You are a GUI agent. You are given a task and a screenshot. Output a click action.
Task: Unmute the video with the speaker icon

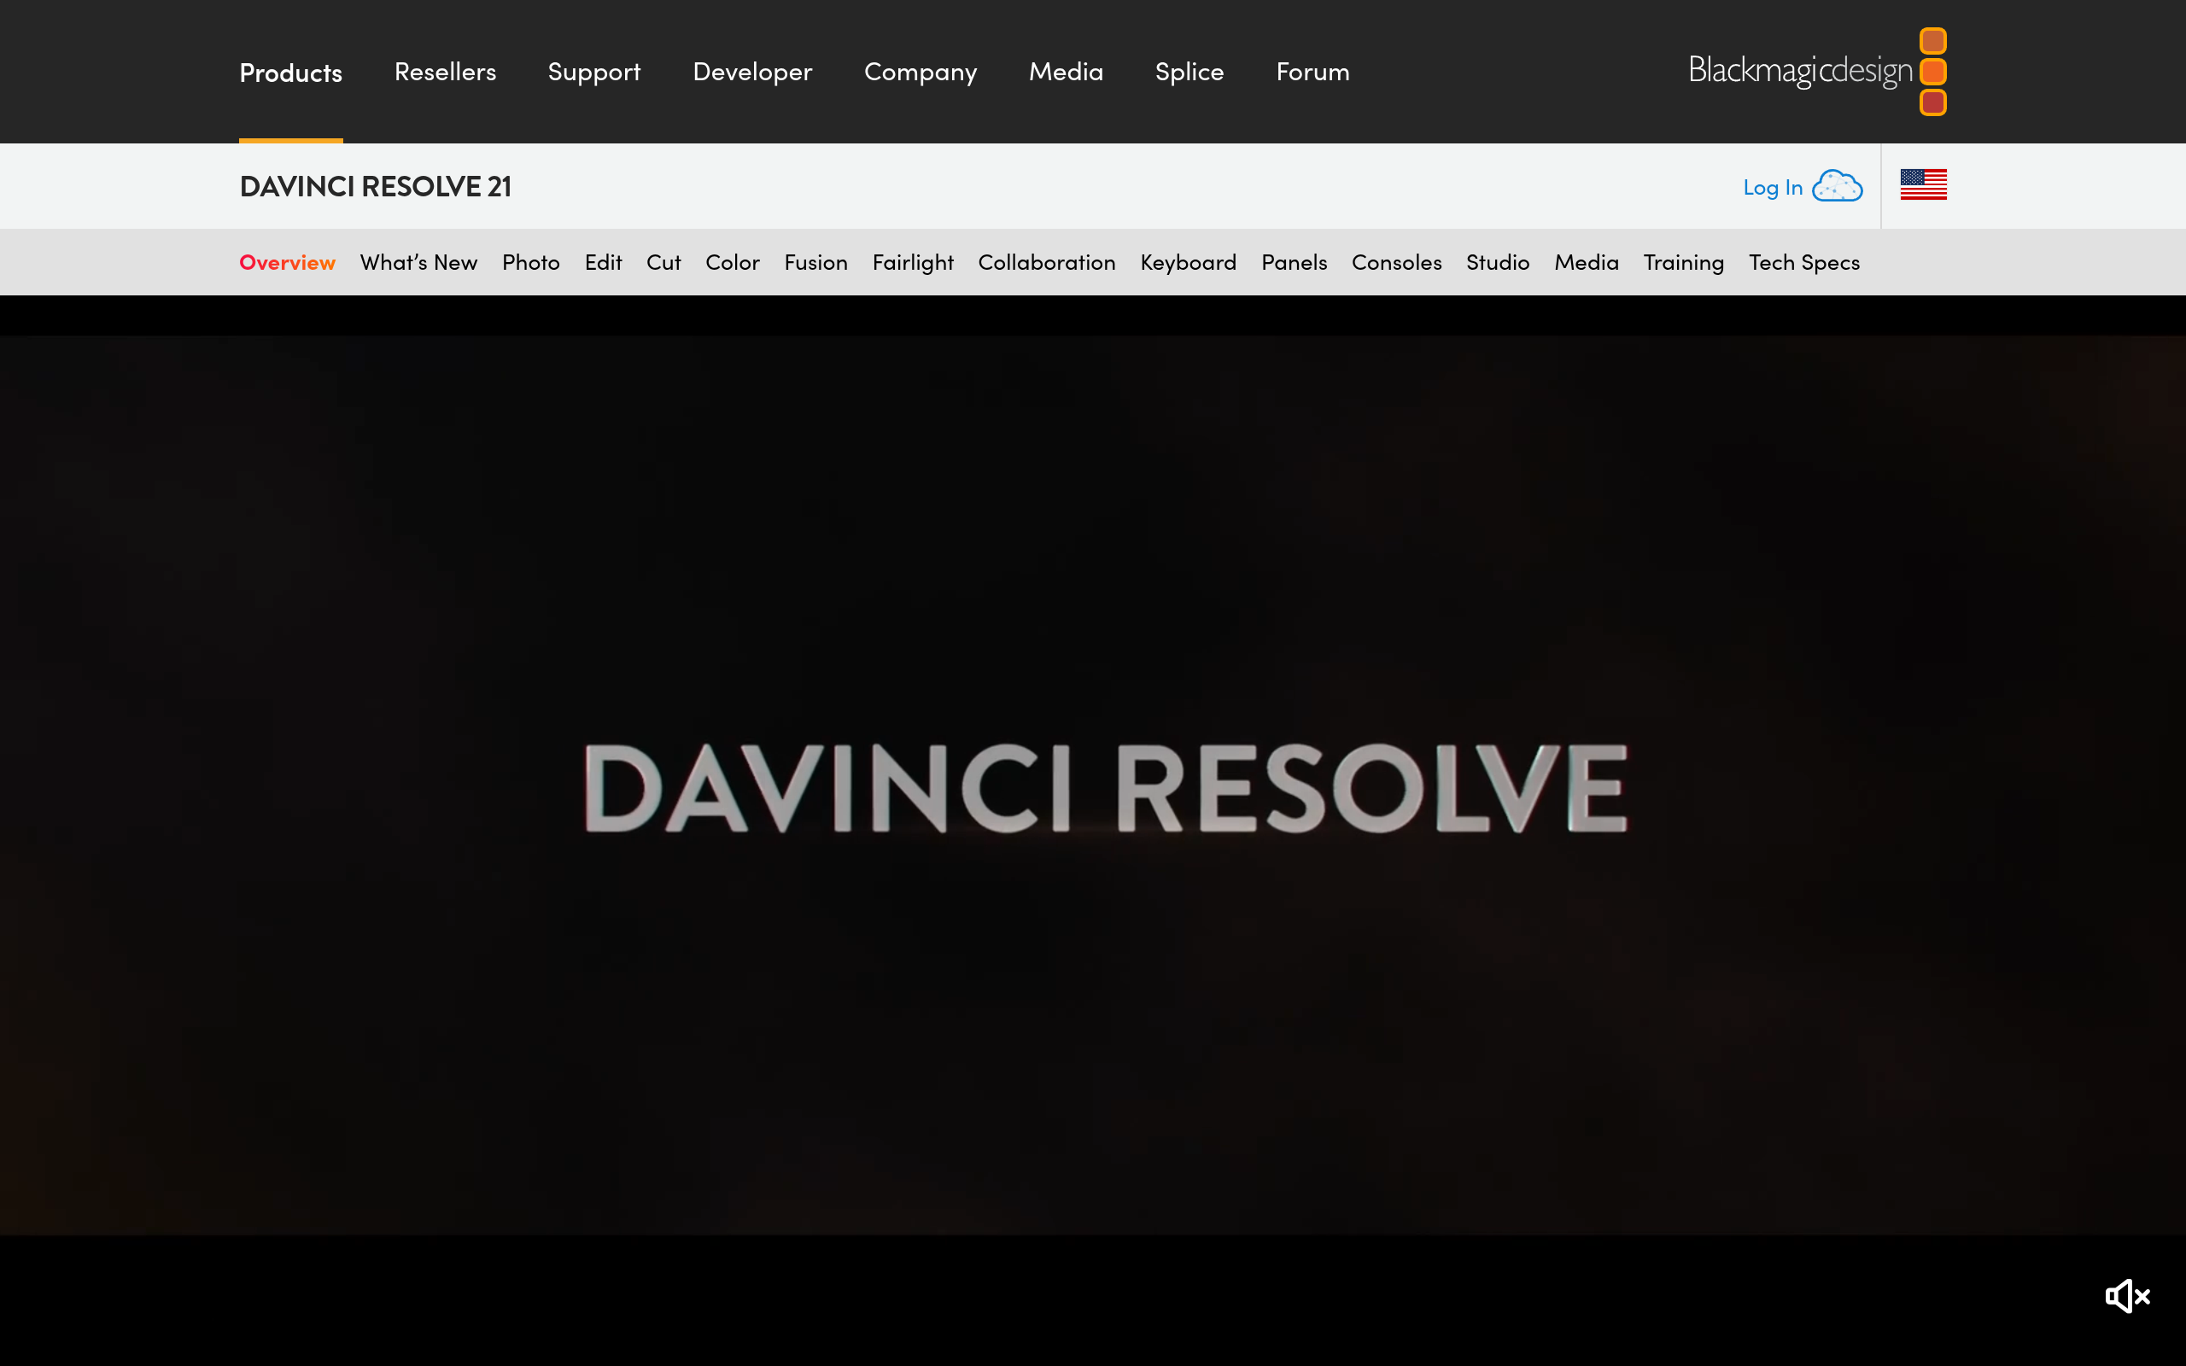2127,1295
